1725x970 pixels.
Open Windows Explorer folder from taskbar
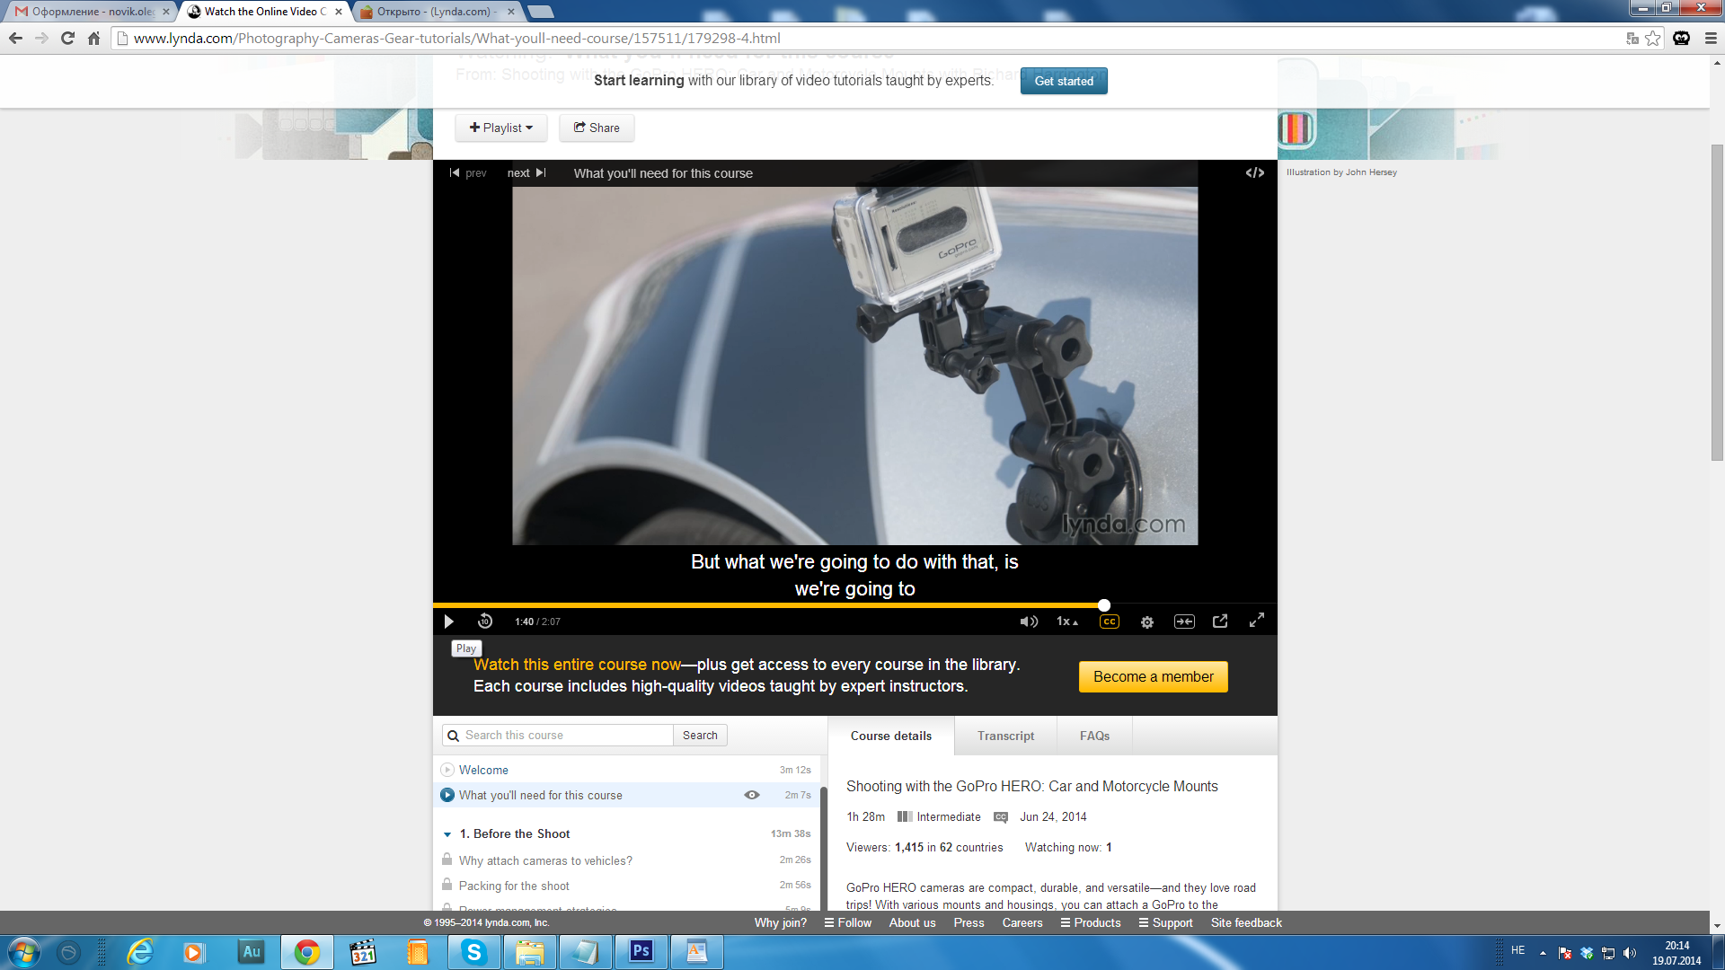(x=529, y=952)
